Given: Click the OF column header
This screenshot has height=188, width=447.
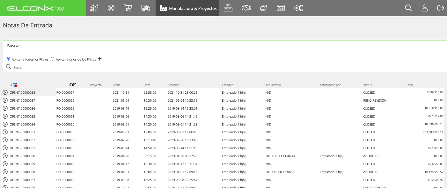Looking at the screenshot, I should tap(73, 85).
